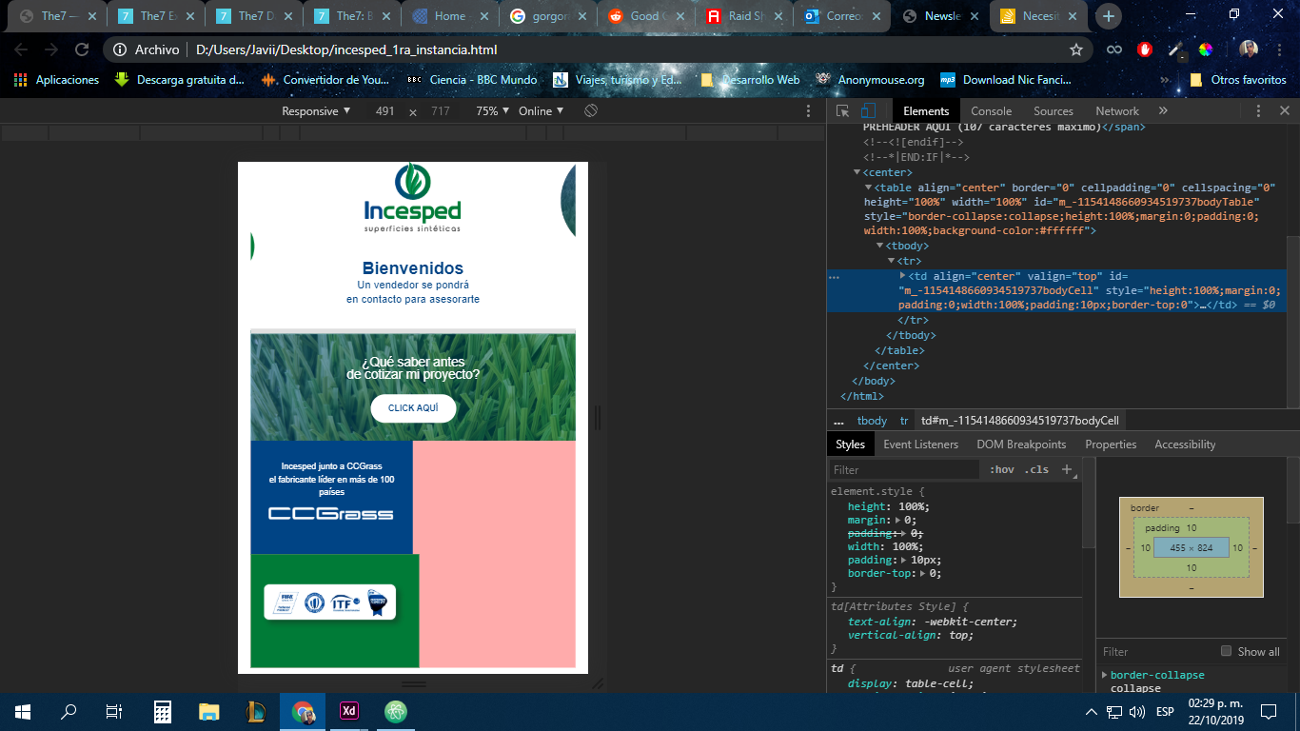
Task: Open the Otros favoritos folder
Action: 1237,80
